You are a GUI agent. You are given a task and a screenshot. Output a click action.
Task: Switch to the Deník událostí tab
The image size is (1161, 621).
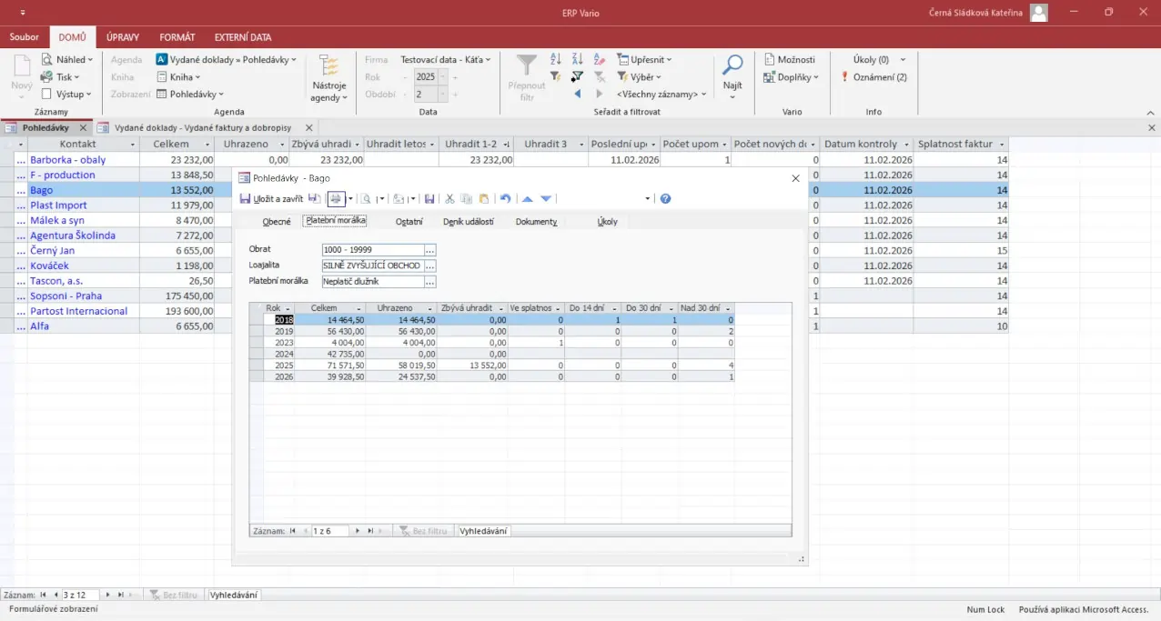coord(468,221)
